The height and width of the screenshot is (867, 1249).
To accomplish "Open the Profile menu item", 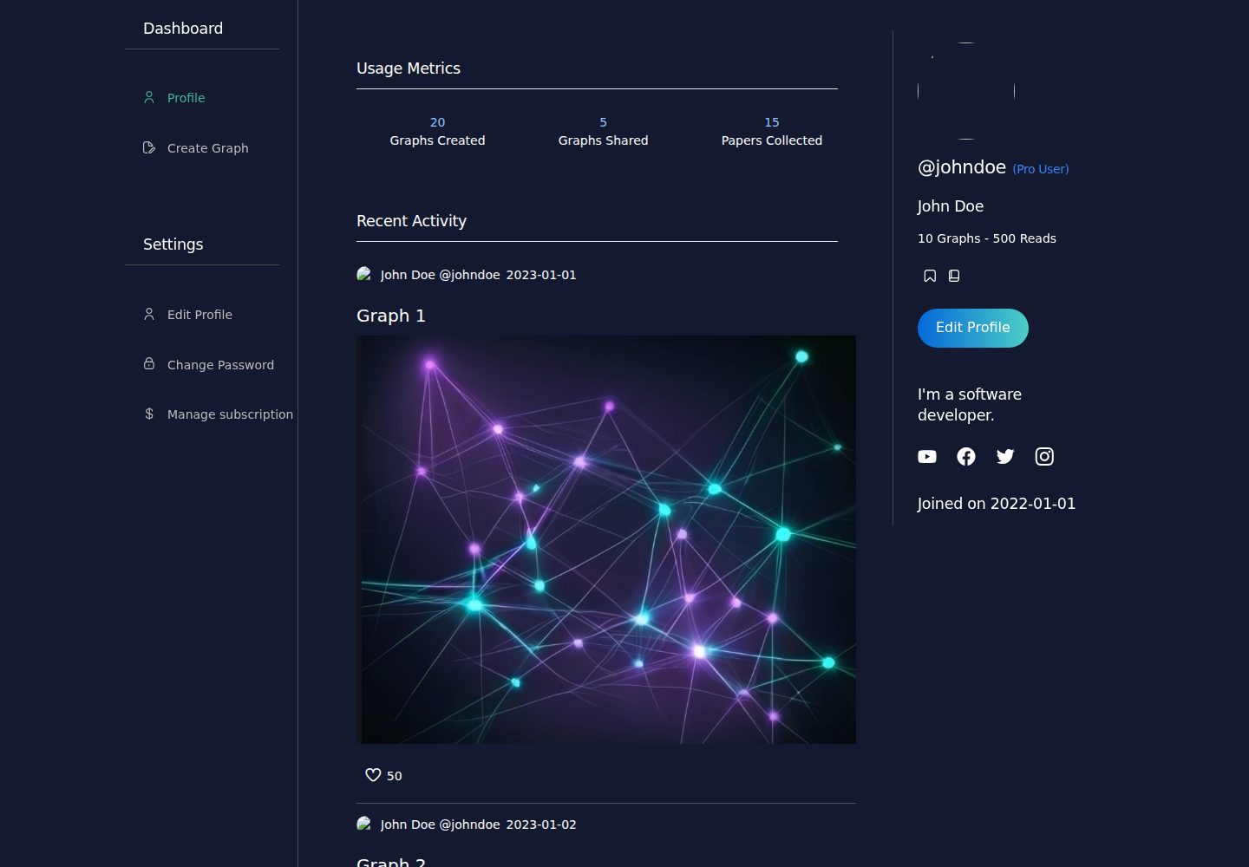I will point(186,98).
